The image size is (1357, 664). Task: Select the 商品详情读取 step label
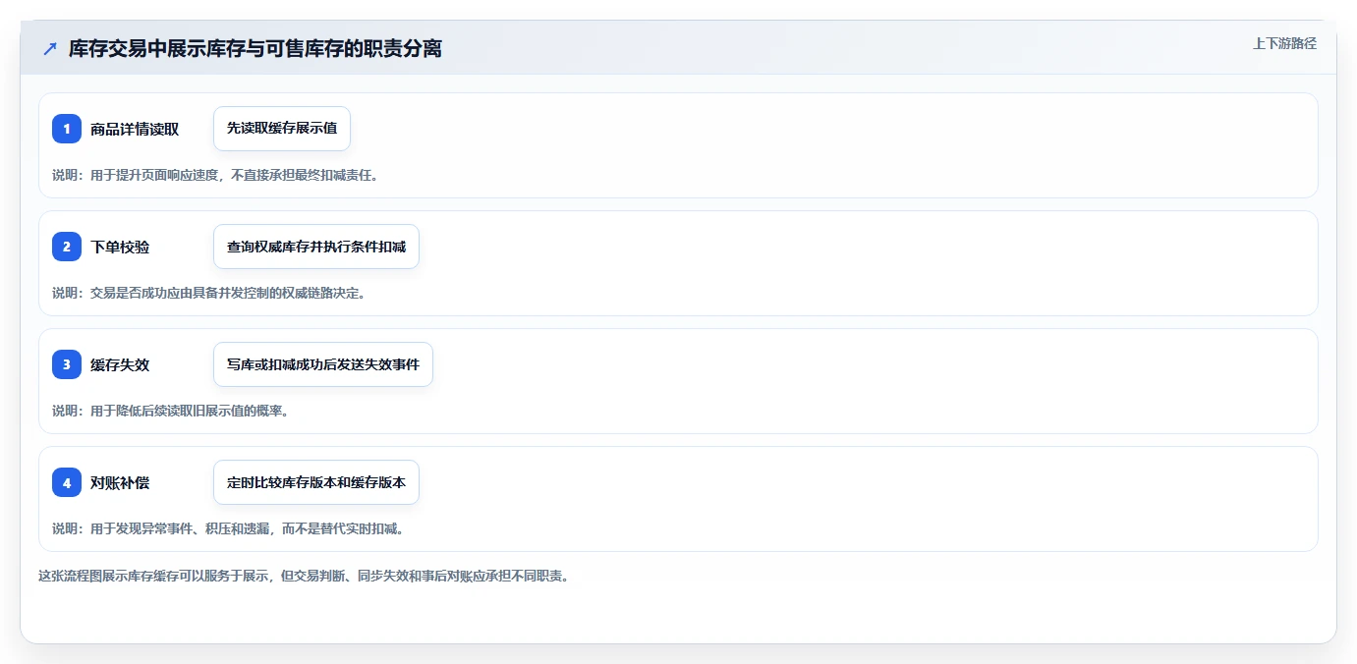pos(135,129)
